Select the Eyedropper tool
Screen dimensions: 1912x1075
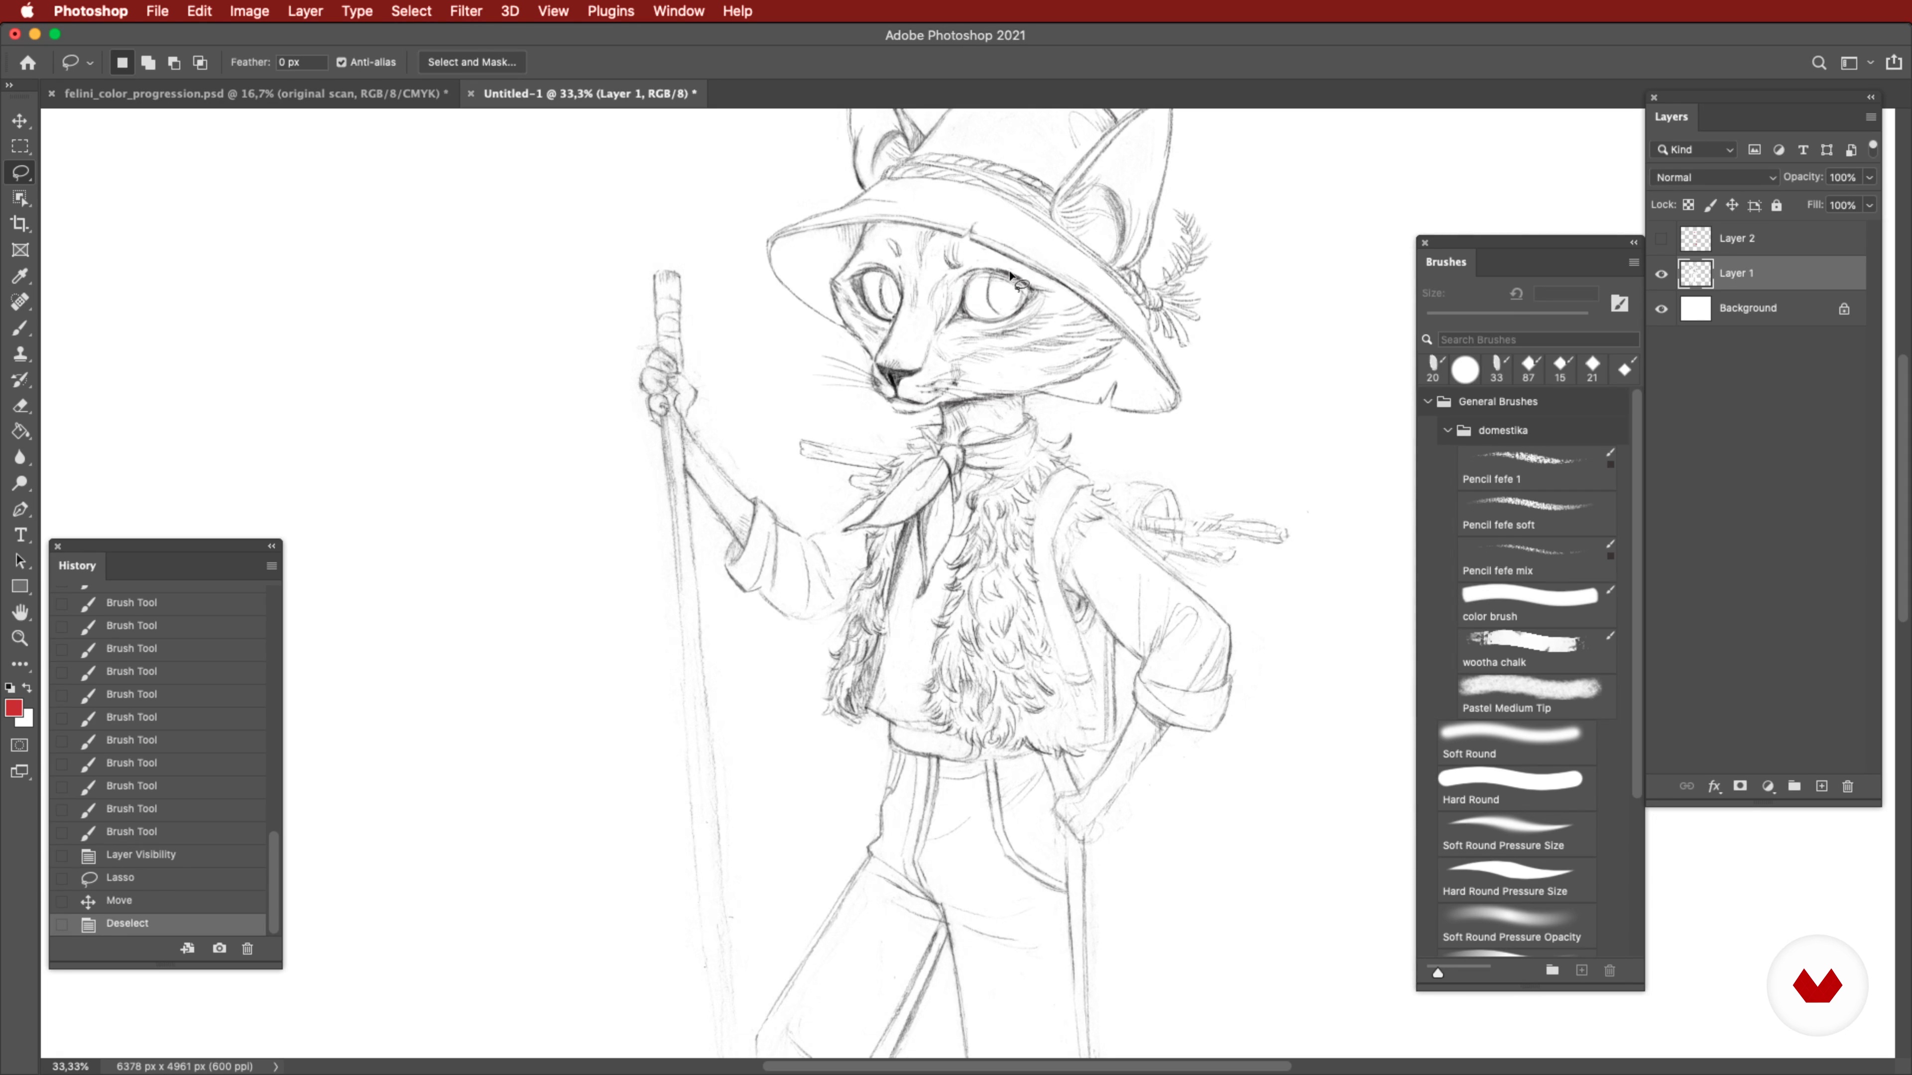pyautogui.click(x=20, y=276)
